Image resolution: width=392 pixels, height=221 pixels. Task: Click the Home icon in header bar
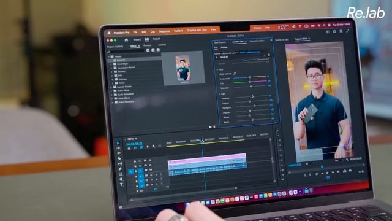tap(126, 40)
